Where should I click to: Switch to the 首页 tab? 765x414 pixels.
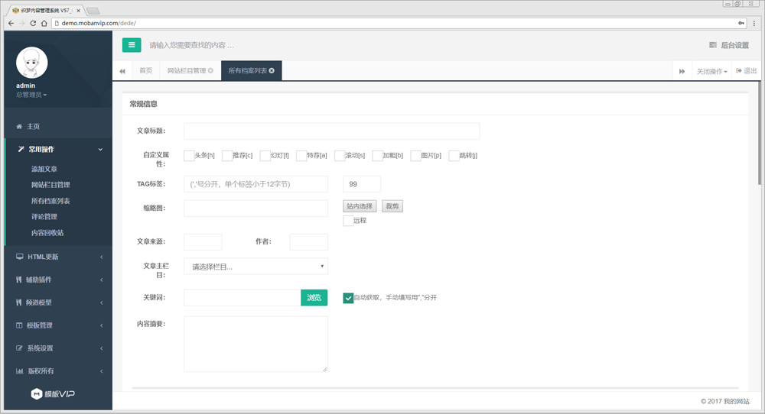(146, 70)
